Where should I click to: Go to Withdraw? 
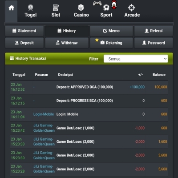[67, 43]
